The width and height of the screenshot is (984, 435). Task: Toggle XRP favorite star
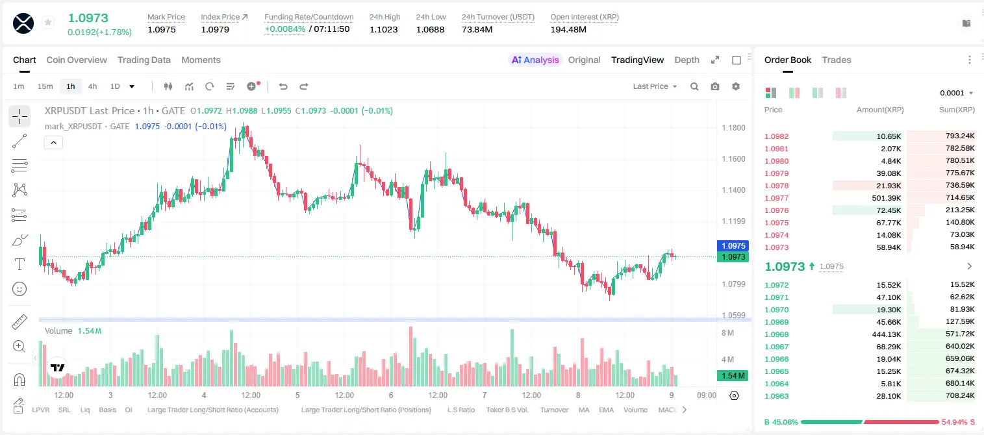[x=48, y=23]
